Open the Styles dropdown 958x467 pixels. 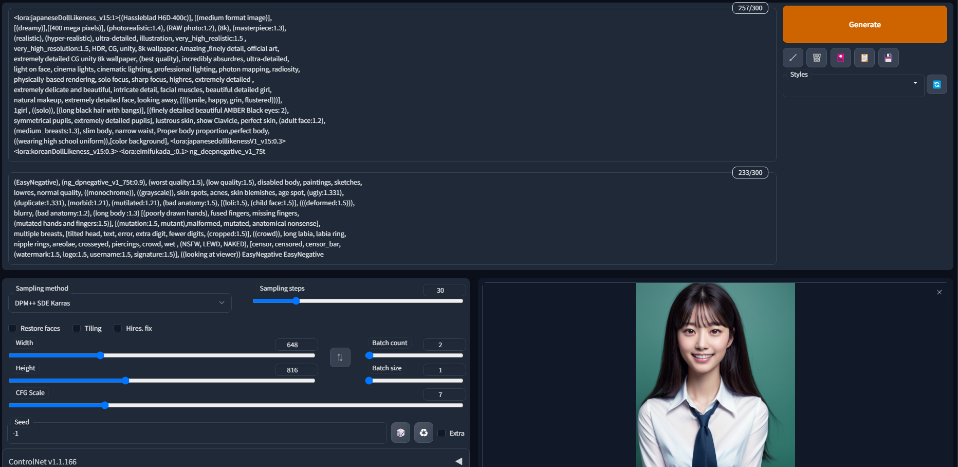(853, 86)
